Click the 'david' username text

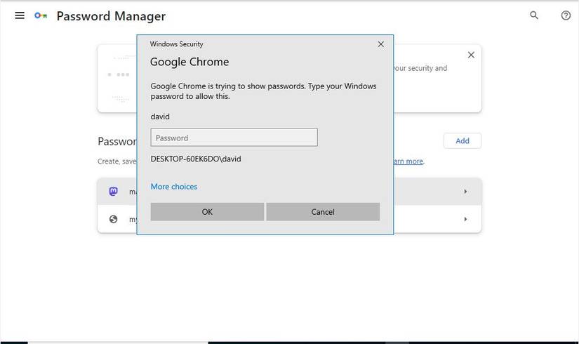click(x=160, y=117)
